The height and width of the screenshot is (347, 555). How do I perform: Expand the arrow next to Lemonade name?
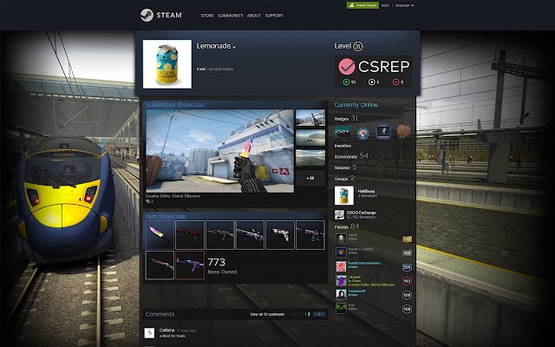pos(234,47)
